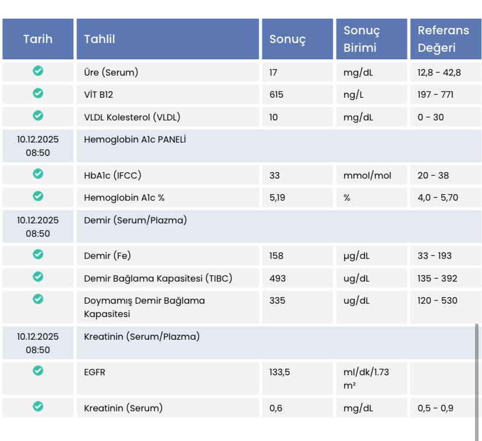
Task: Click check icon for Doymamış Demir Bağlama Kapasitesi
Action: [38, 298]
